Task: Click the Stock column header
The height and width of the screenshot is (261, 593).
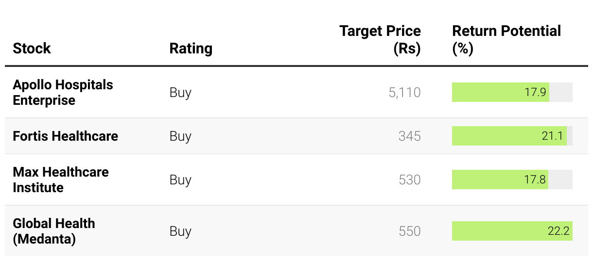Action: [x=32, y=49]
